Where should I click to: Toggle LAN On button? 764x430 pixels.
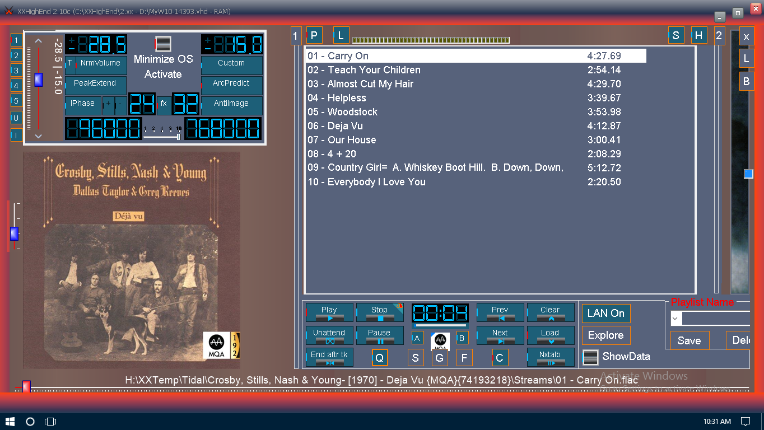point(606,314)
